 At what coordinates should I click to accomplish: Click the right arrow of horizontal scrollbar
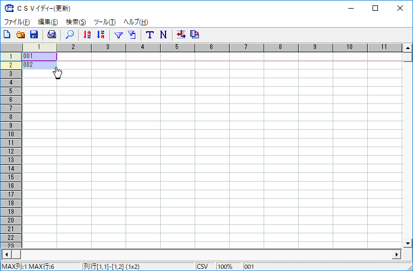[396, 254]
